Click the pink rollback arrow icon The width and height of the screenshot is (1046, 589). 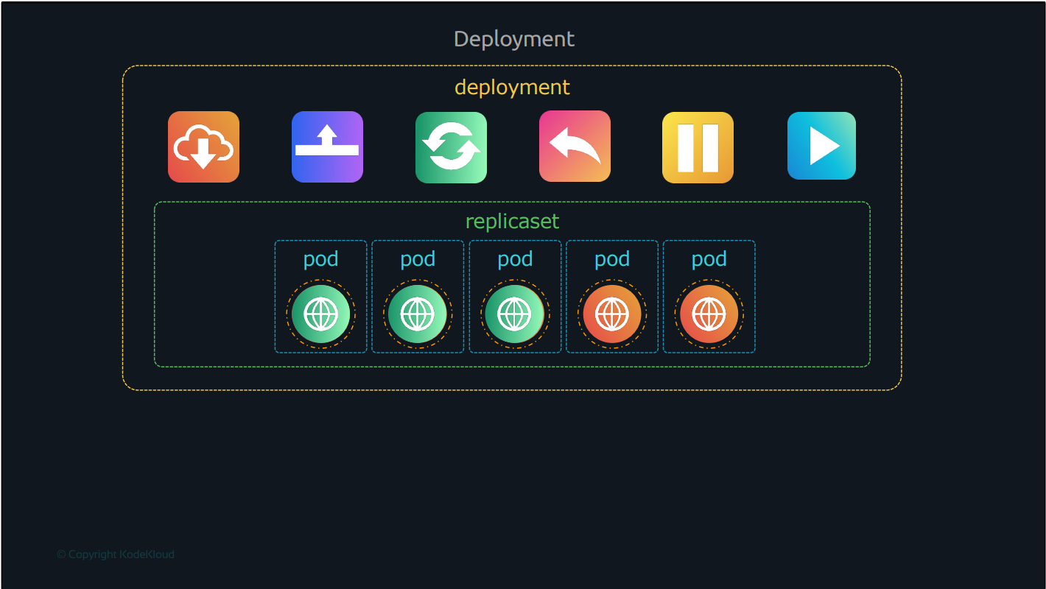pos(575,146)
